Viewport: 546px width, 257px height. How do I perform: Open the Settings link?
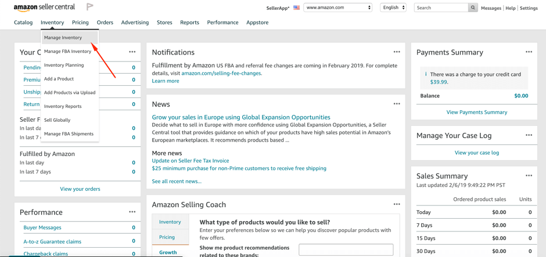[529, 8]
